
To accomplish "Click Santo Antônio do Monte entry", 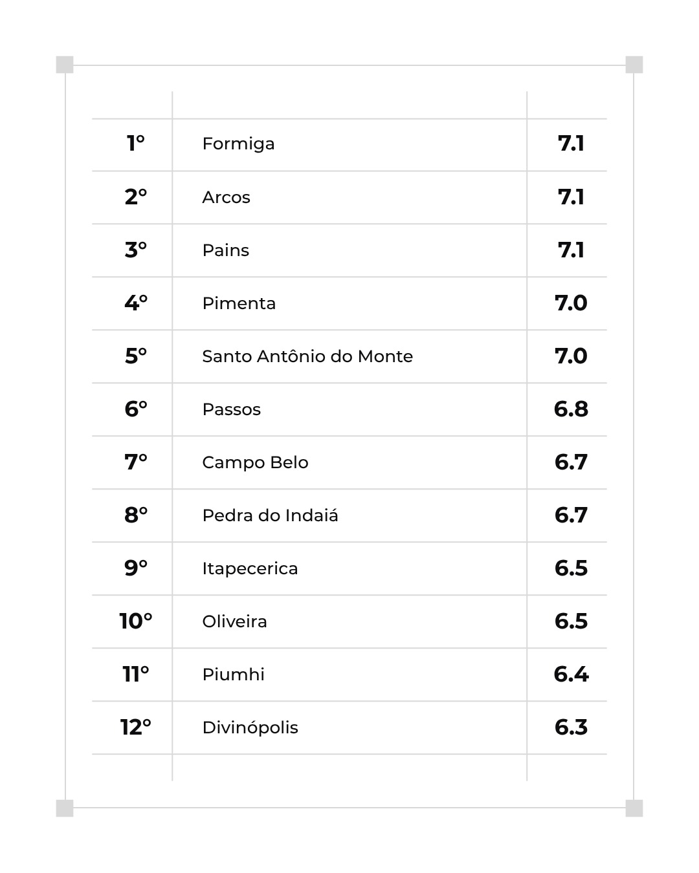I will pos(307,356).
